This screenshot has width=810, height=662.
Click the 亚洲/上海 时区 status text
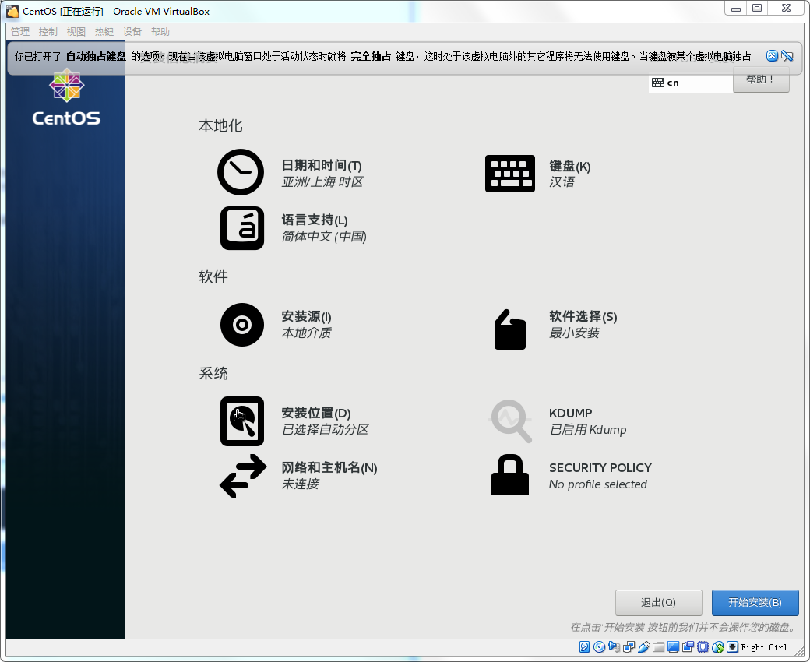coord(322,181)
